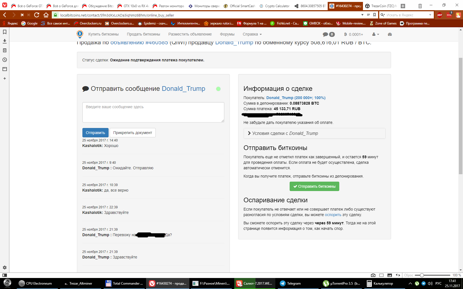Open the Продать биткоины menu item

[x=143, y=34]
